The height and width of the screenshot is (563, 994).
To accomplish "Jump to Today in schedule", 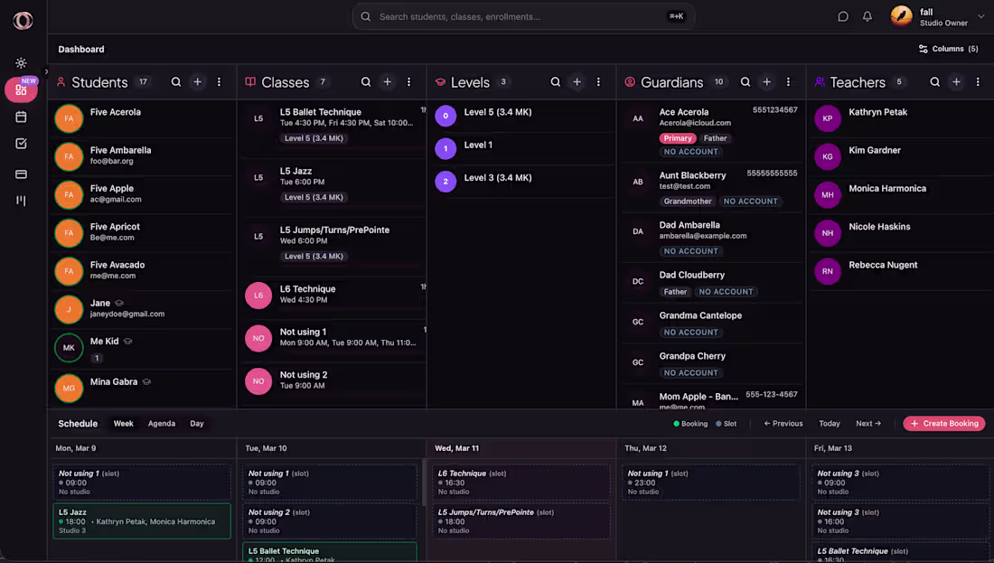I will [x=830, y=424].
